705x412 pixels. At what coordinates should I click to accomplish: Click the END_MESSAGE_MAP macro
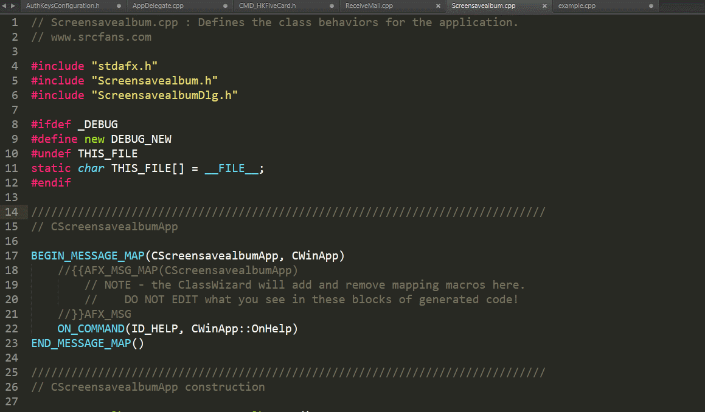point(81,343)
